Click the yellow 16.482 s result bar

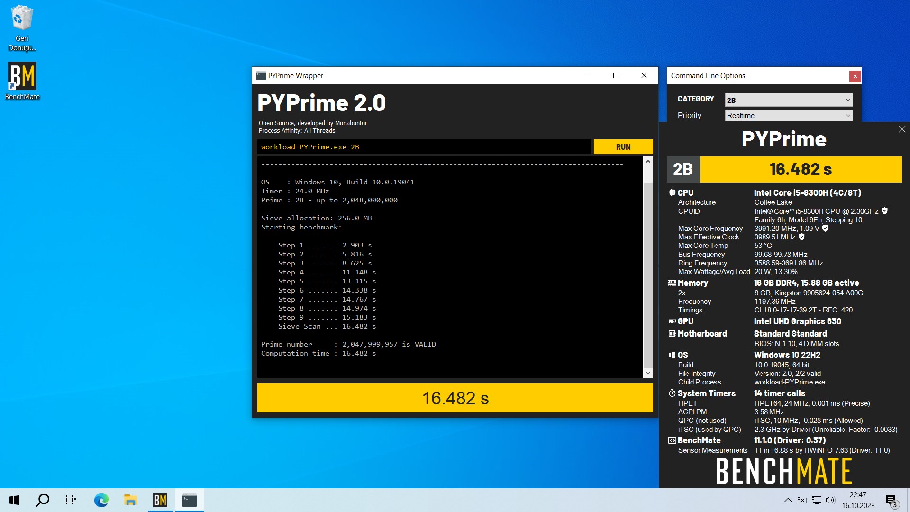tap(455, 398)
